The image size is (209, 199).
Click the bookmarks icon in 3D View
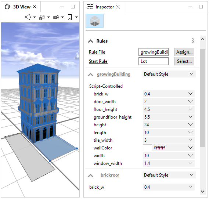click(x=70, y=17)
